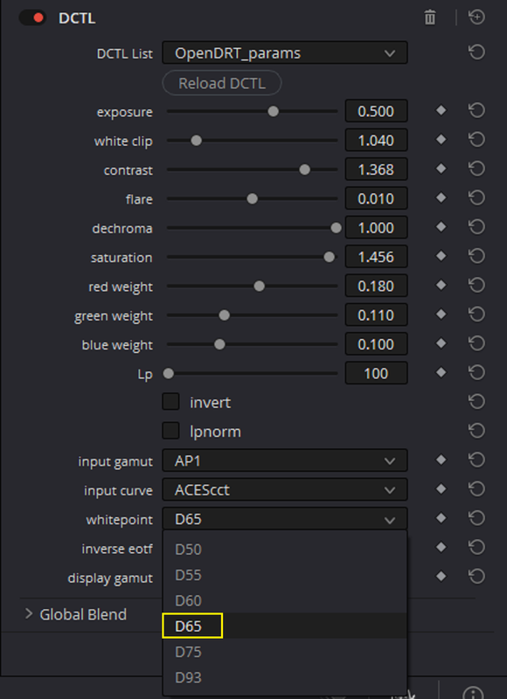Viewport: 507px width, 699px height.
Task: Reset the input gamut setting
Action: click(476, 460)
